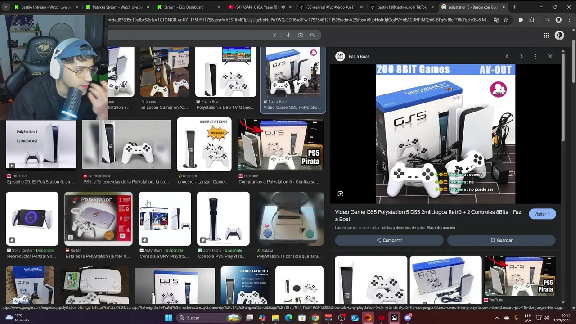
Task: Click the Compartir button
Action: (x=389, y=240)
